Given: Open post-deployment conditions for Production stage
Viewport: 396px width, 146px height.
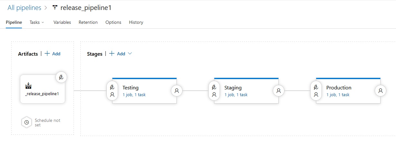Looking at the screenshot, I should [x=381, y=91].
